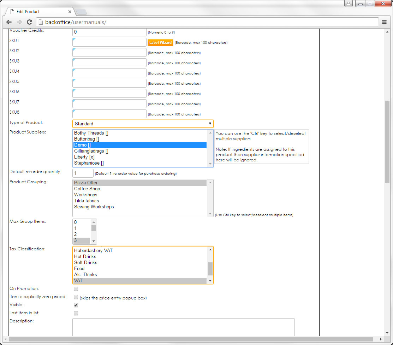Select supplier Bothy Threads []
This screenshot has height=345, width=393.
coord(140,133)
